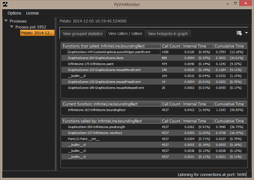Sort callers table by Call Count header
Screen dimensions: 254x180
pyautogui.click(x=171, y=46)
